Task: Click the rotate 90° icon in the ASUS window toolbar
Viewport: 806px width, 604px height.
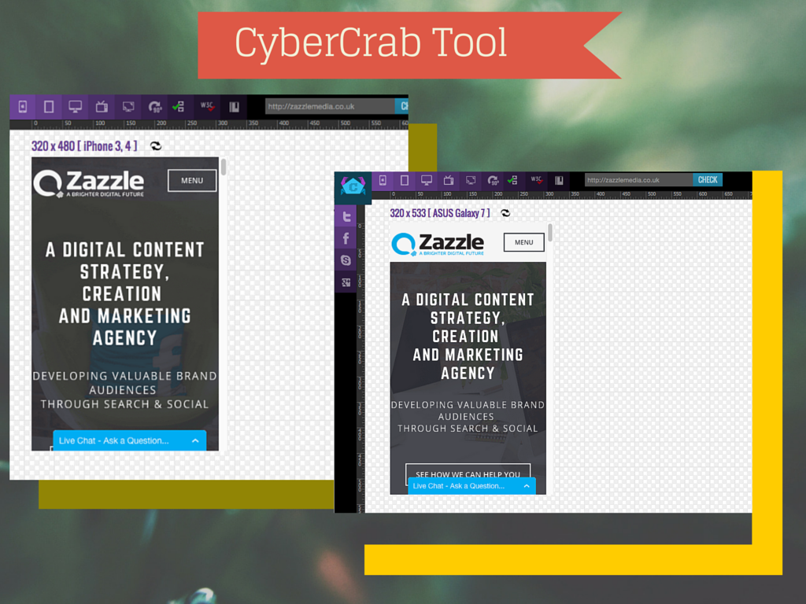Action: [x=493, y=180]
